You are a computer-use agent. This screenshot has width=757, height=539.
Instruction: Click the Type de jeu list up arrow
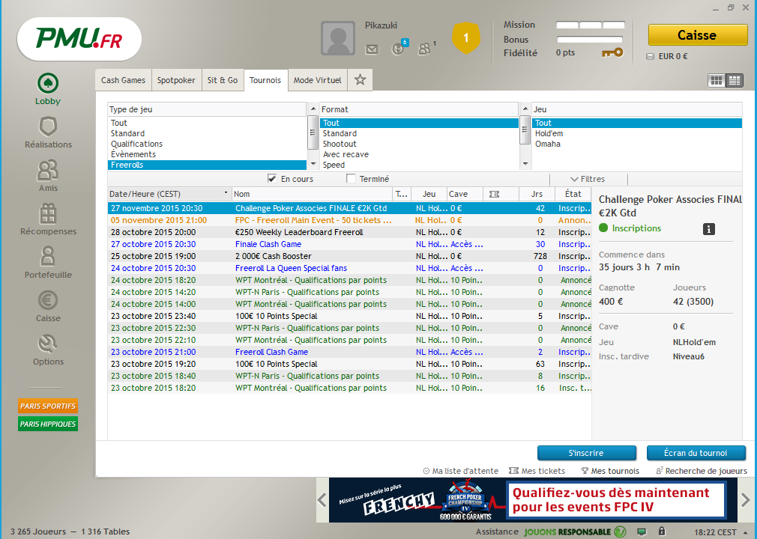coord(313,109)
